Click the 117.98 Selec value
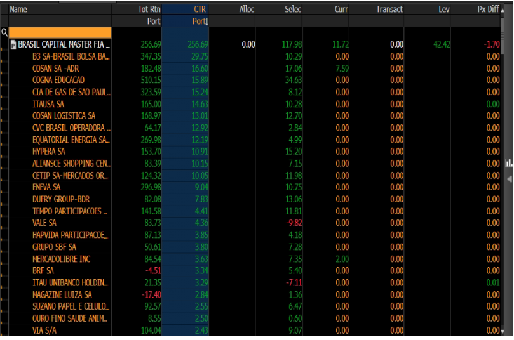 [x=292, y=44]
